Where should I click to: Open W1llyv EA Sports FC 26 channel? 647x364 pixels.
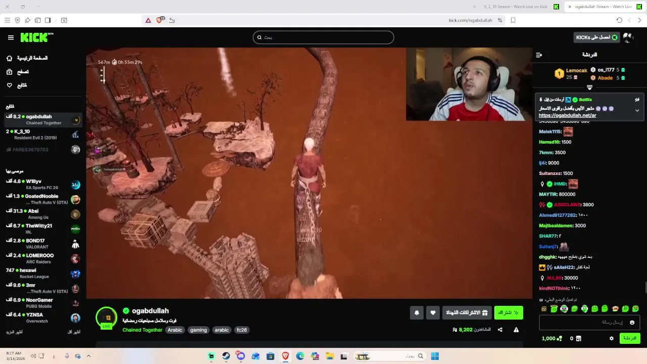(x=43, y=185)
